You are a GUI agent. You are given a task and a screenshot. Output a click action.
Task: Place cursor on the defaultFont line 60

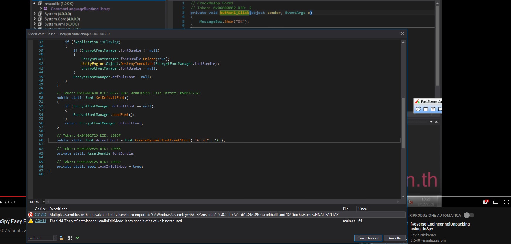pyautogui.click(x=224, y=140)
